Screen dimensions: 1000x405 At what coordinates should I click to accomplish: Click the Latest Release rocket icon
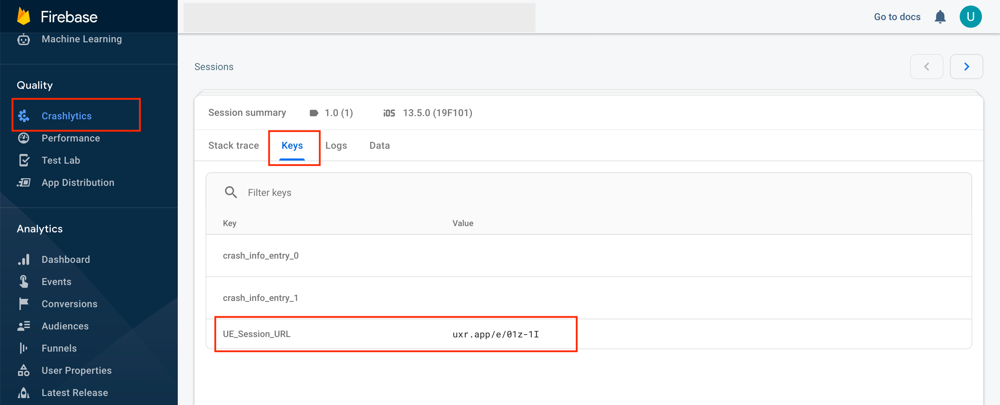tap(24, 393)
